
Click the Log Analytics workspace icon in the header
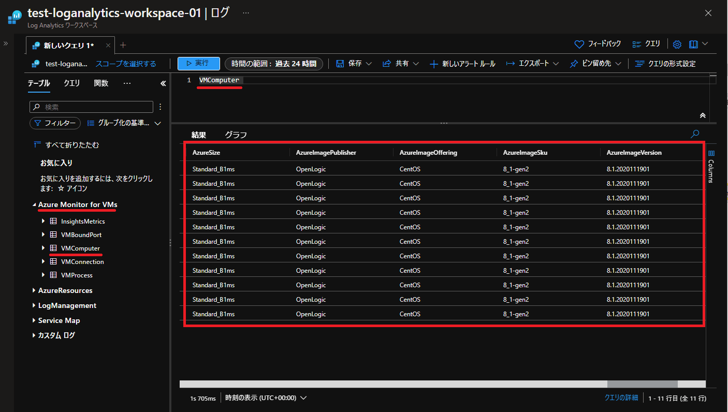pyautogui.click(x=15, y=18)
